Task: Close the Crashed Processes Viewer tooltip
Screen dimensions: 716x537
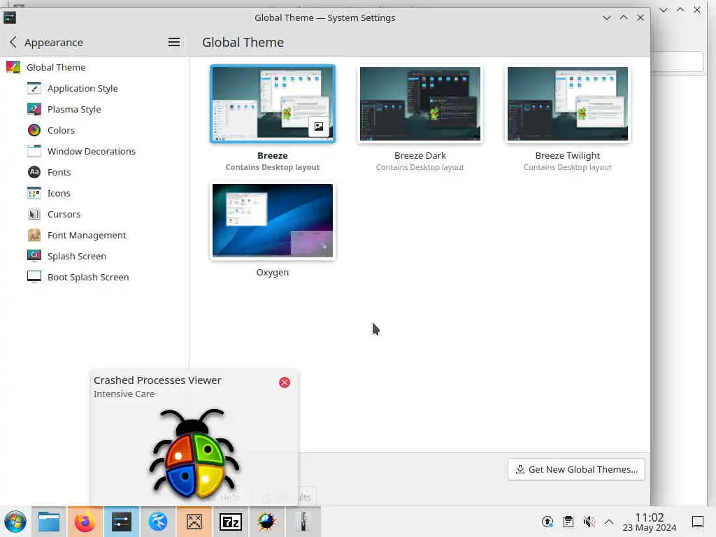Action: (x=285, y=382)
